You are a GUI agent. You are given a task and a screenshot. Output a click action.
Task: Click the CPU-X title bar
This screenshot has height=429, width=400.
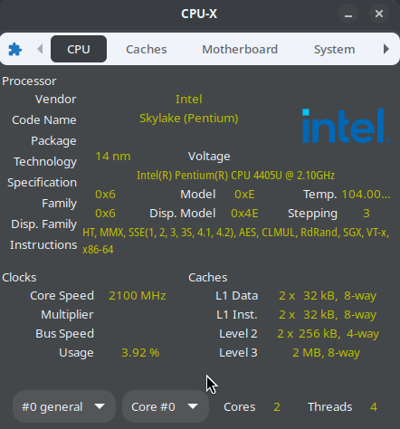(199, 14)
